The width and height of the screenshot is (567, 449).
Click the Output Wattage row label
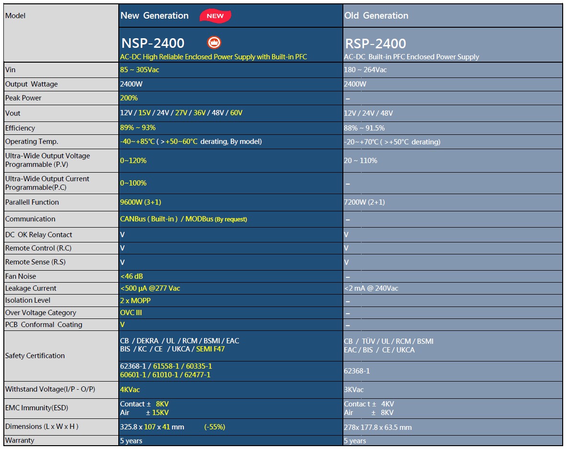pos(32,84)
